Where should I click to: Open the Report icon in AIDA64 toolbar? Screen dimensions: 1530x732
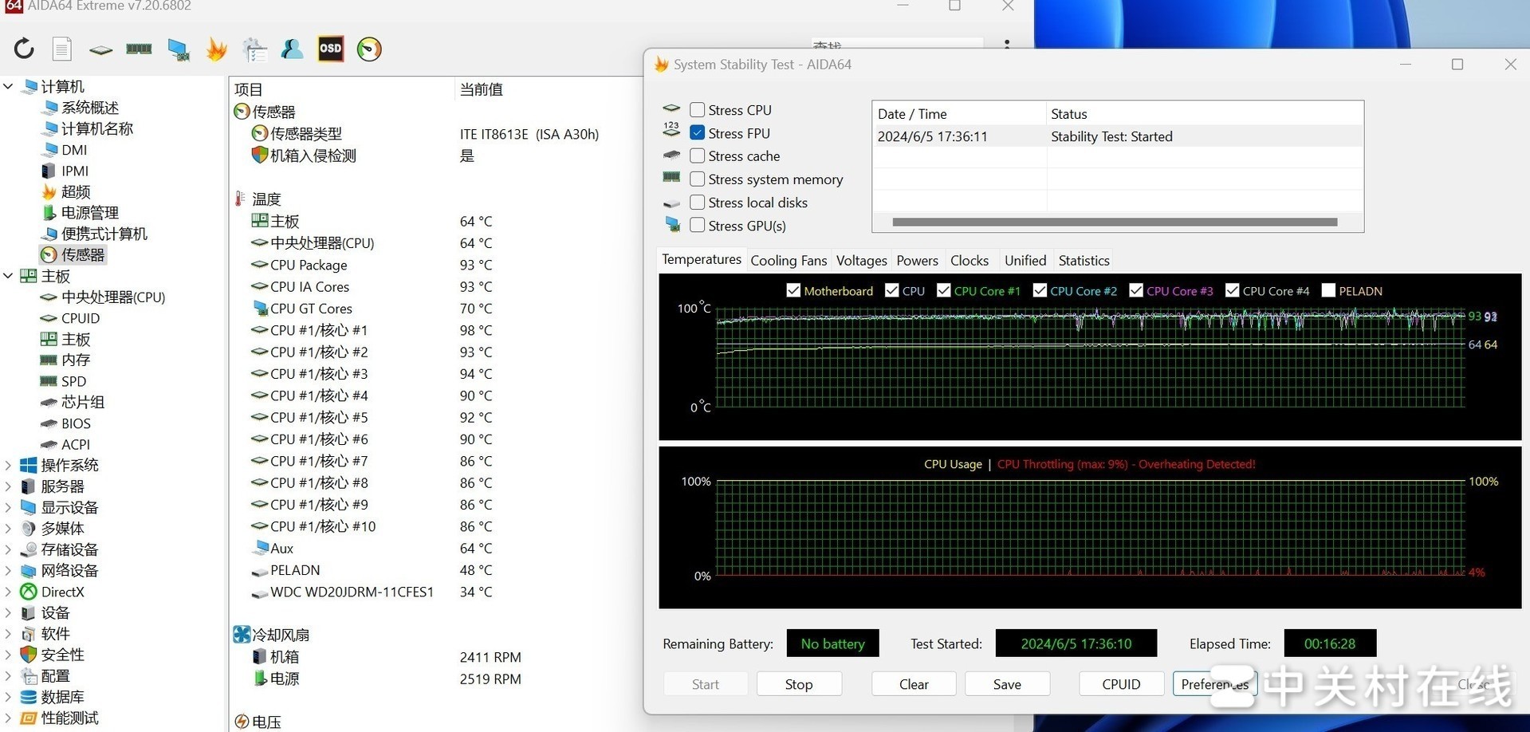[x=62, y=49]
